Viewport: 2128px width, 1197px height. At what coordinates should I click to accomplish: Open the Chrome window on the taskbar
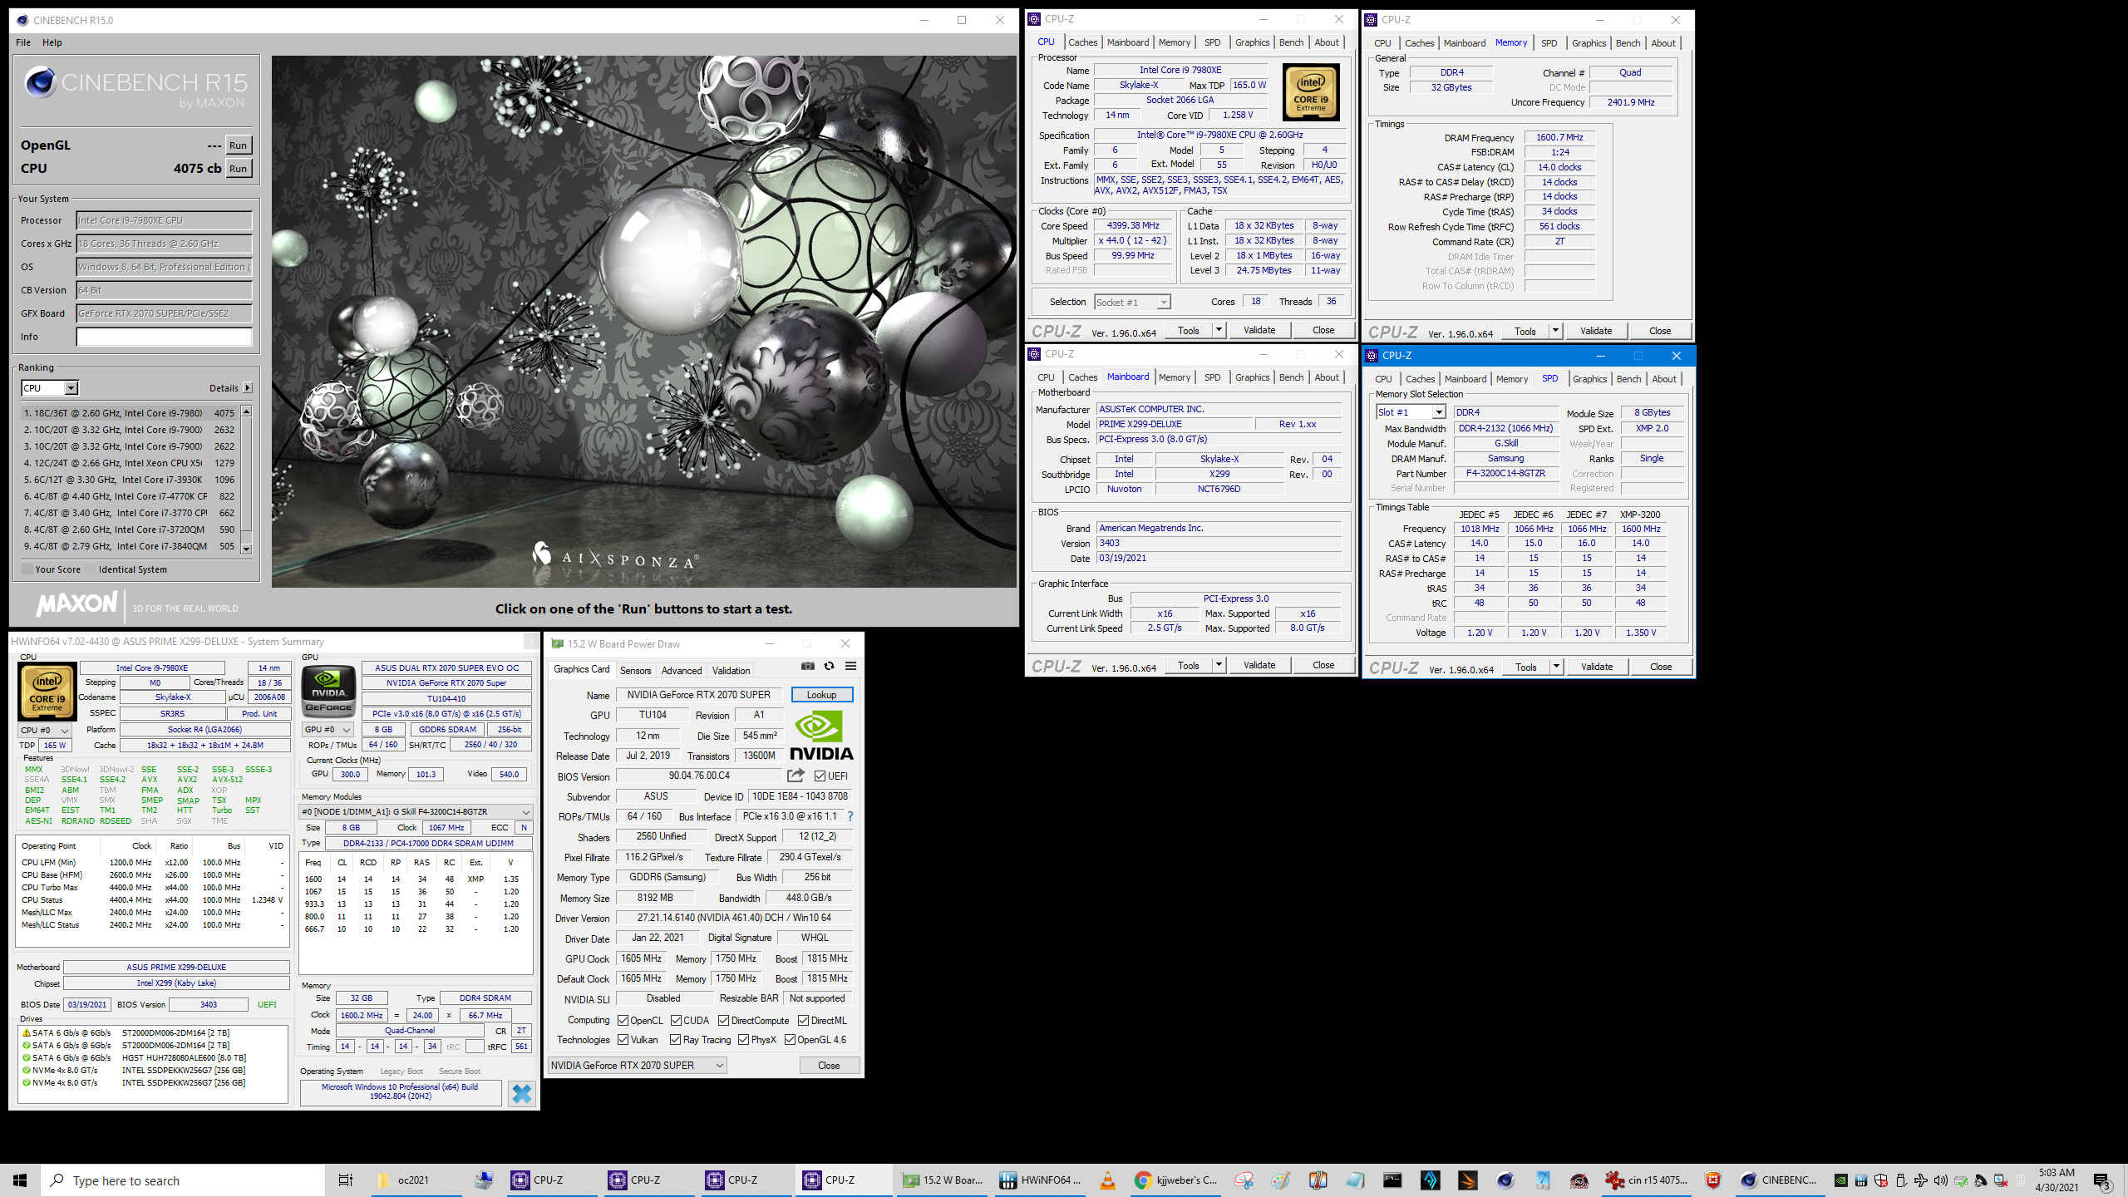coord(1177,1180)
